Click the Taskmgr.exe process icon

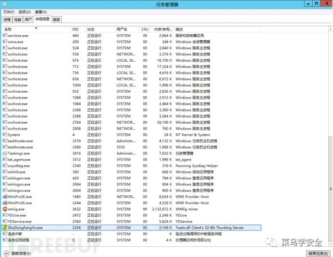5,153
